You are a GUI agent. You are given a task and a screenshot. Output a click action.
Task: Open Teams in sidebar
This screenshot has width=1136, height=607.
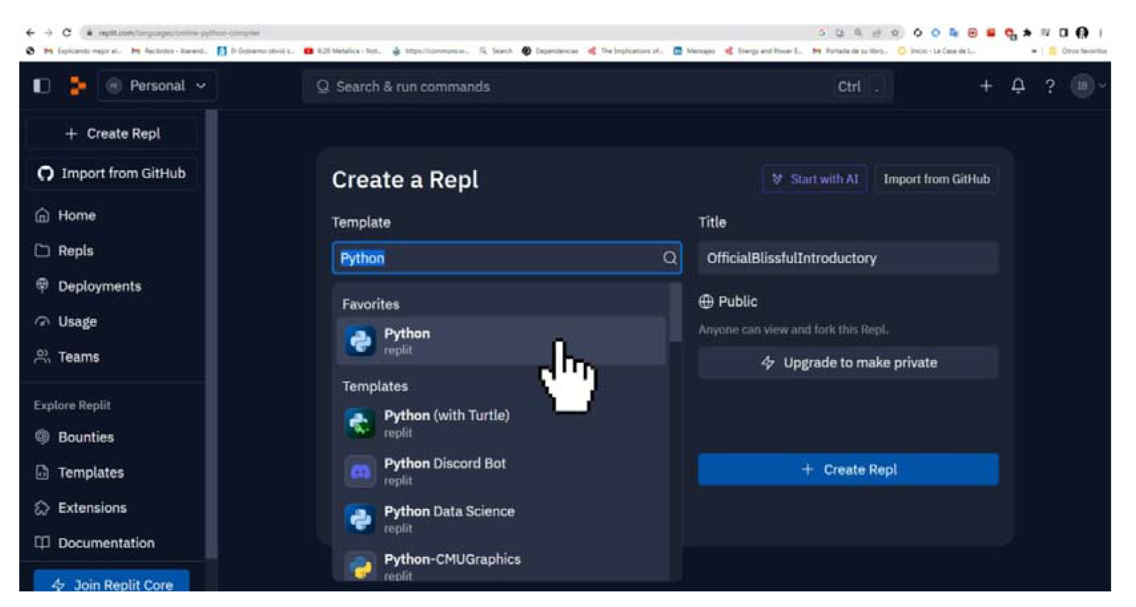click(78, 357)
